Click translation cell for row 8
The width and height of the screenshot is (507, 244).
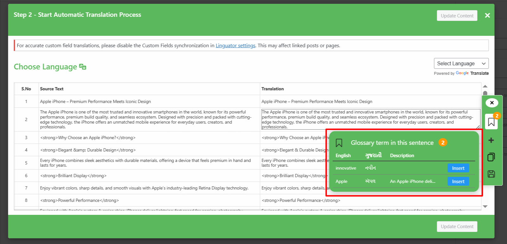[370, 201]
